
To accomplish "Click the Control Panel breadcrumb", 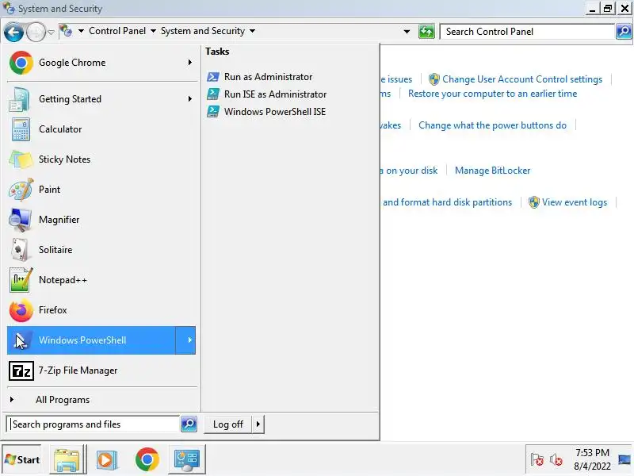I will (117, 31).
